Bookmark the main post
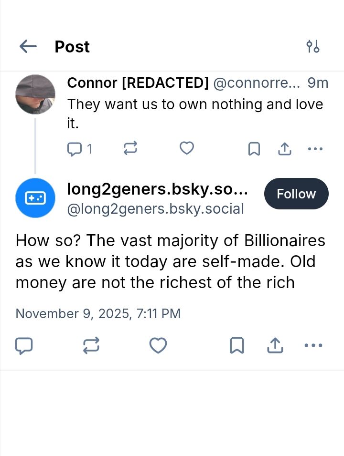This screenshot has width=344, height=456. point(237,345)
